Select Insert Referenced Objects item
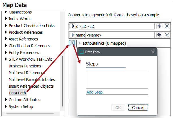This screenshot has height=118, width=173. (31, 86)
